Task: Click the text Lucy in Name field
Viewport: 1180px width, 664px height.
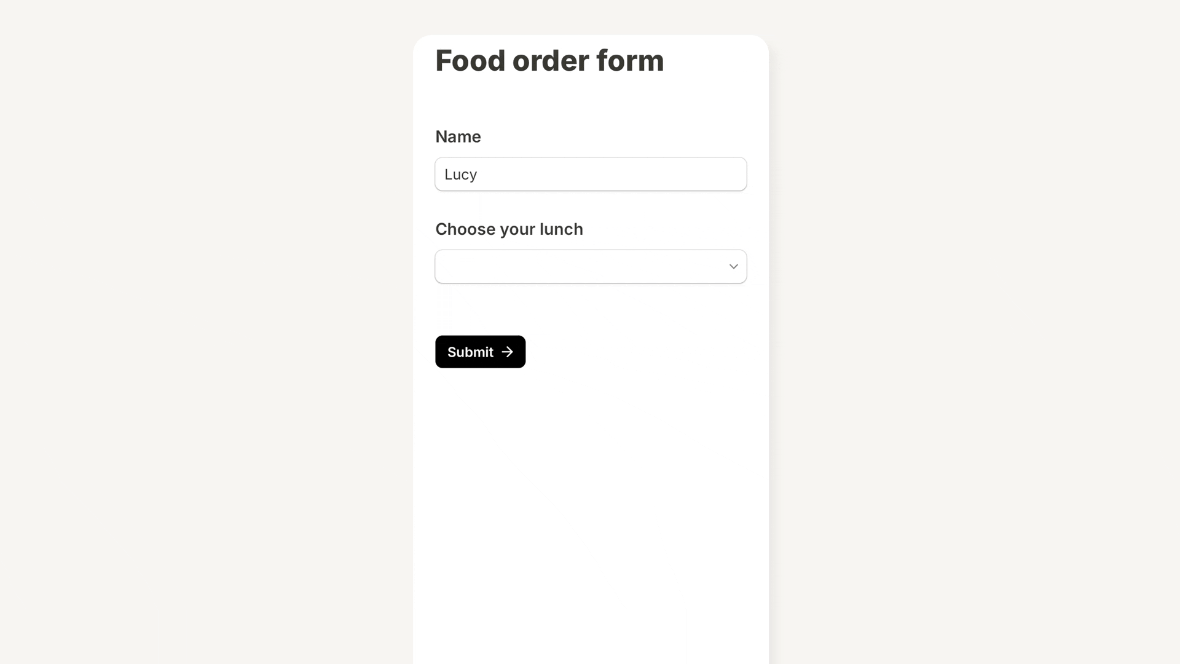Action: (x=460, y=175)
